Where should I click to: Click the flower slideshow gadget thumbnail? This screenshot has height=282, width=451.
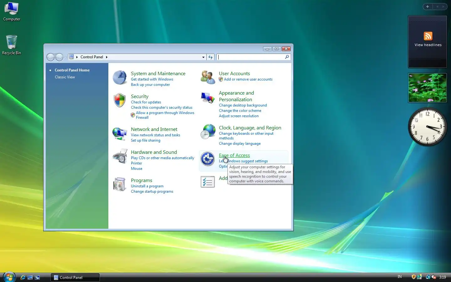(428, 88)
